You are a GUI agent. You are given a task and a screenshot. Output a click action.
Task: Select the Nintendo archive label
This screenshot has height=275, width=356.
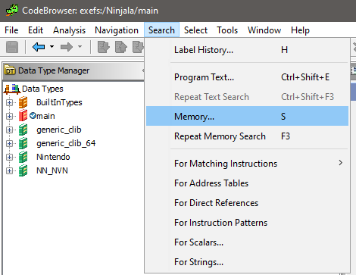click(x=53, y=157)
